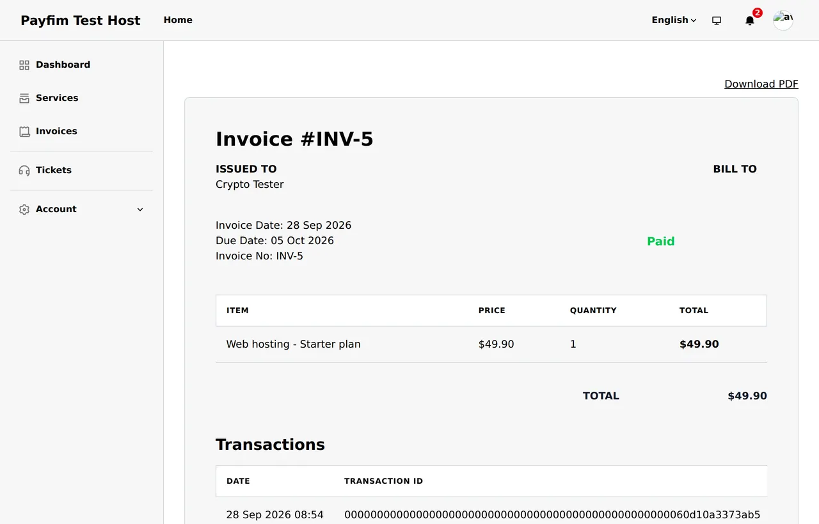
Task: Select the Invoice #INV-5 heading
Action: 294,139
